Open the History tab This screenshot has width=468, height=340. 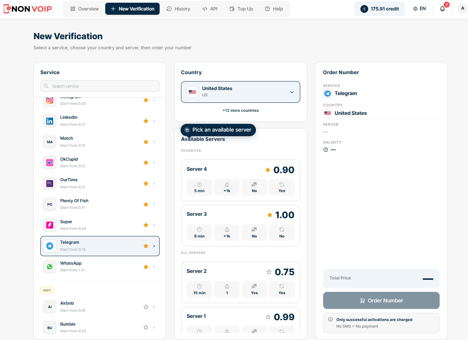[178, 9]
